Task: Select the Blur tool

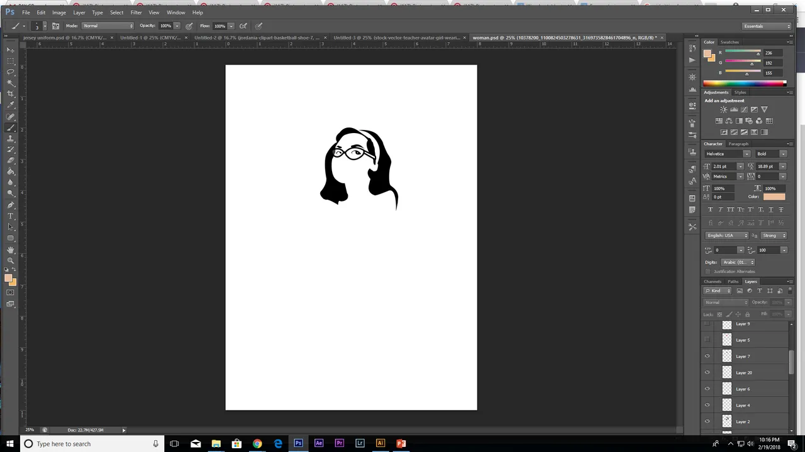Action: tap(11, 183)
